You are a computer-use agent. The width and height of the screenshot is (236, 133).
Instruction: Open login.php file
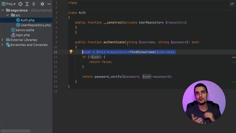pyautogui.click(x=22, y=35)
